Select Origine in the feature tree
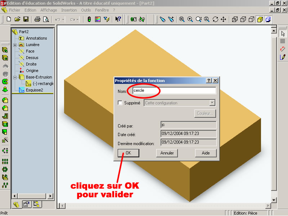The width and height of the screenshot is (288, 216). click(x=32, y=71)
